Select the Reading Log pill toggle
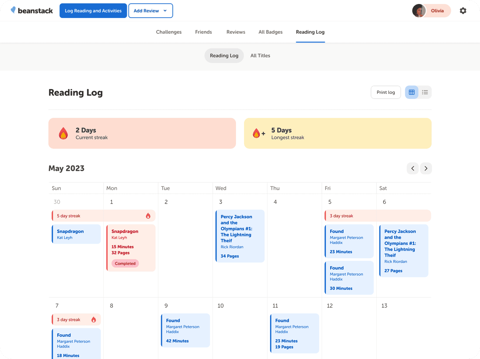The width and height of the screenshot is (480, 359). tap(224, 56)
